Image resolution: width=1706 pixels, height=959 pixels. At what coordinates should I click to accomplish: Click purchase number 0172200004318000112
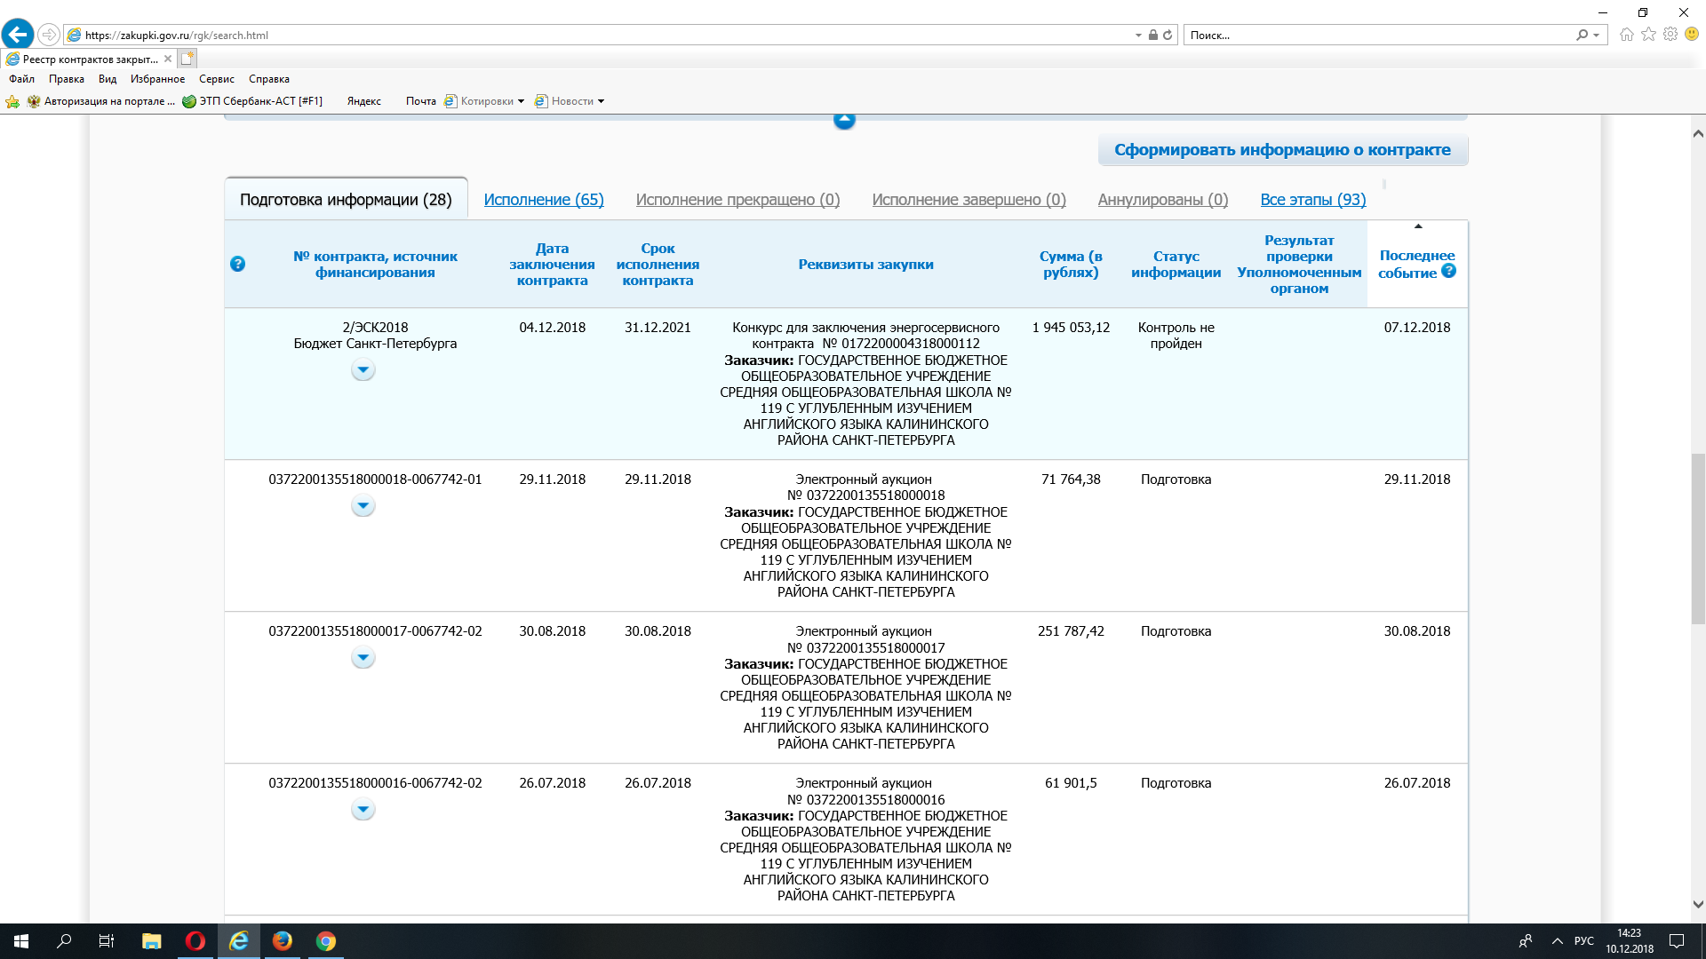(911, 344)
